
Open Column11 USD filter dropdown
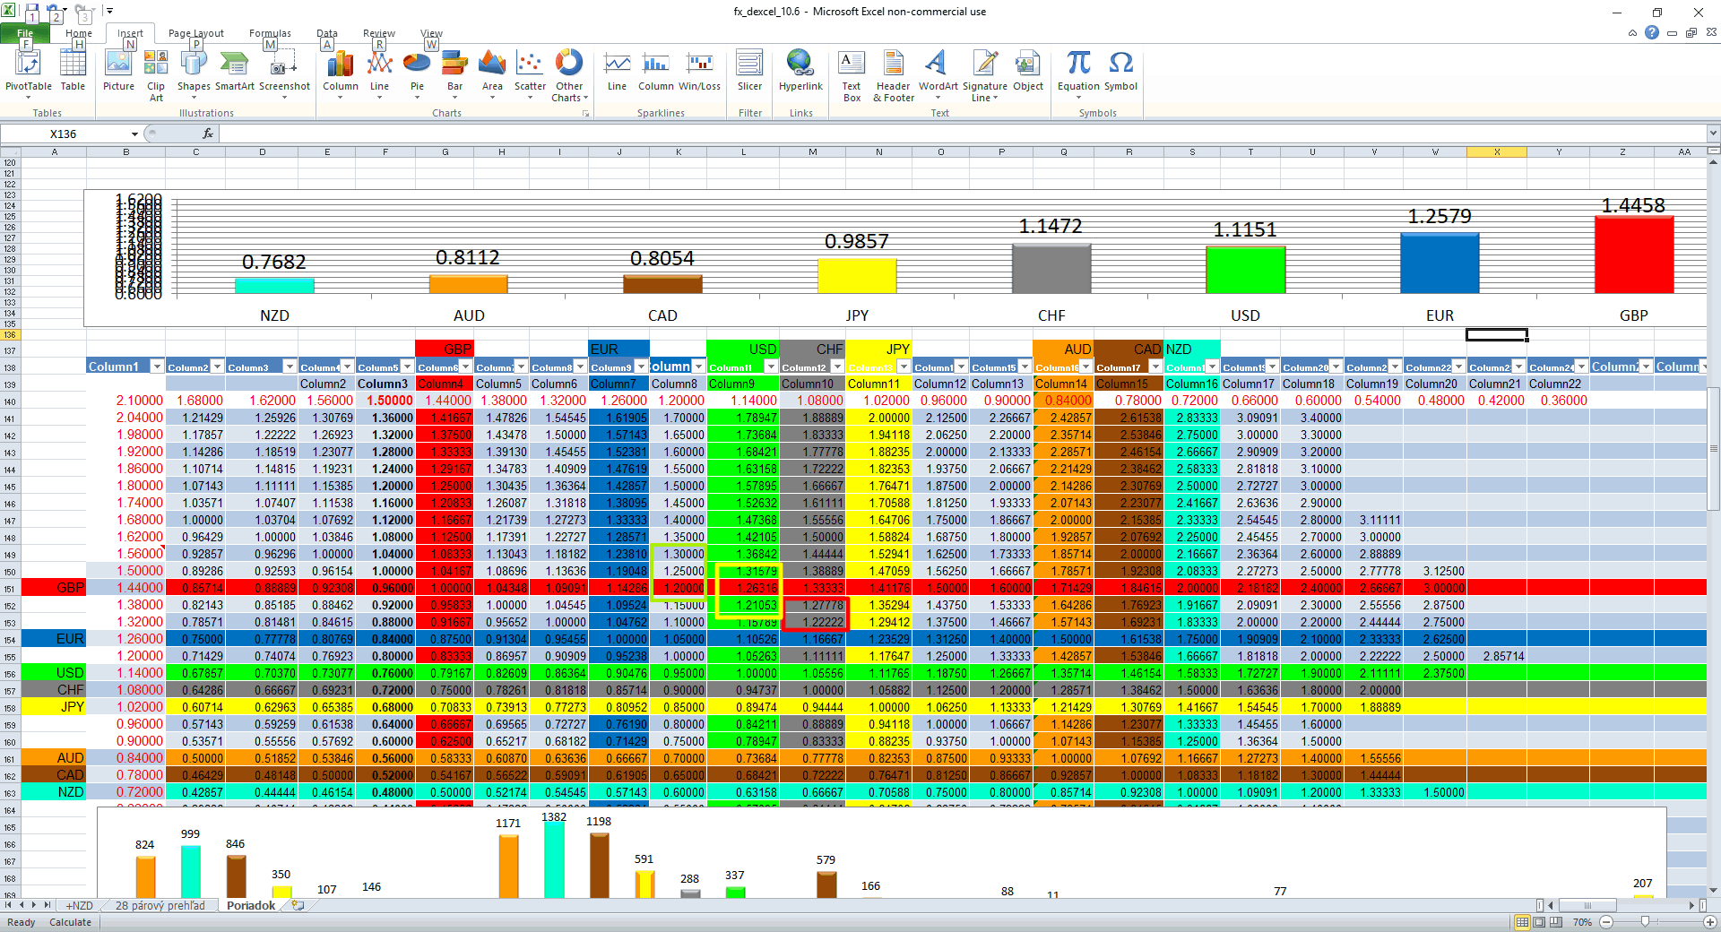771,367
